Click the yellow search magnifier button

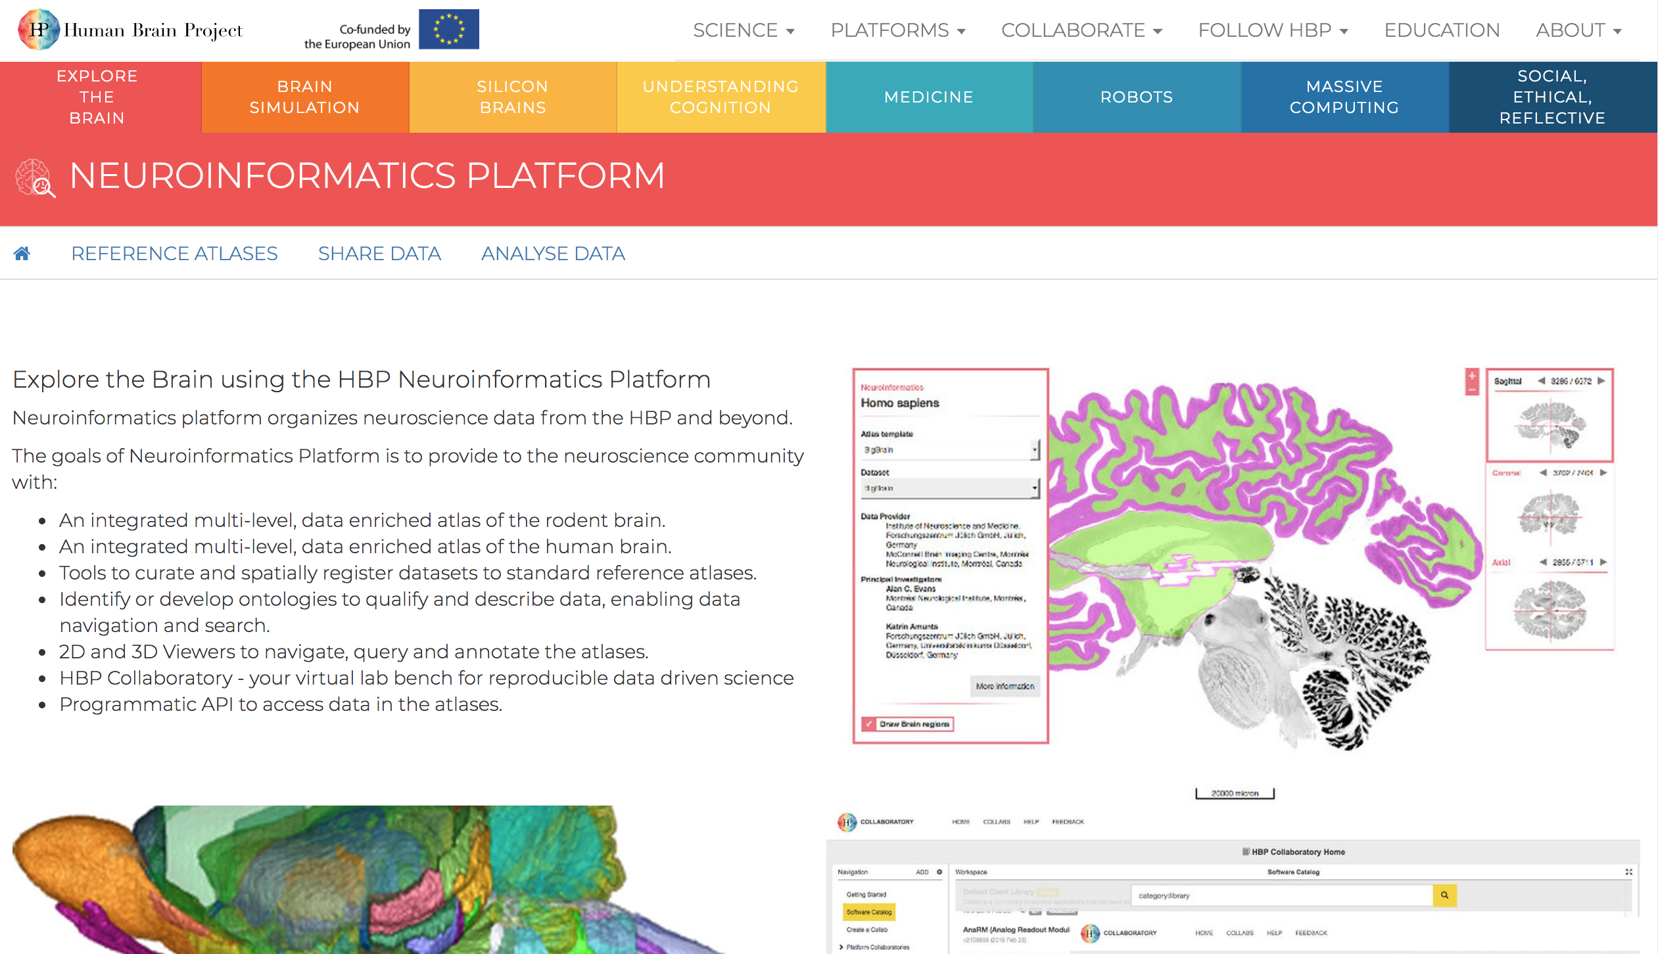[1444, 895]
